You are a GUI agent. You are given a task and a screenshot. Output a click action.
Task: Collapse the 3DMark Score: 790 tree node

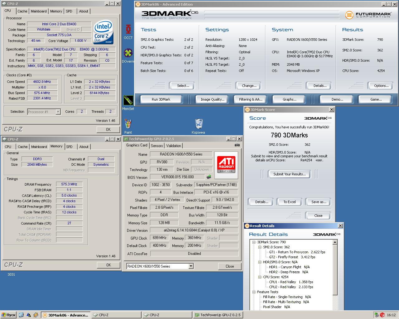click(x=254, y=242)
